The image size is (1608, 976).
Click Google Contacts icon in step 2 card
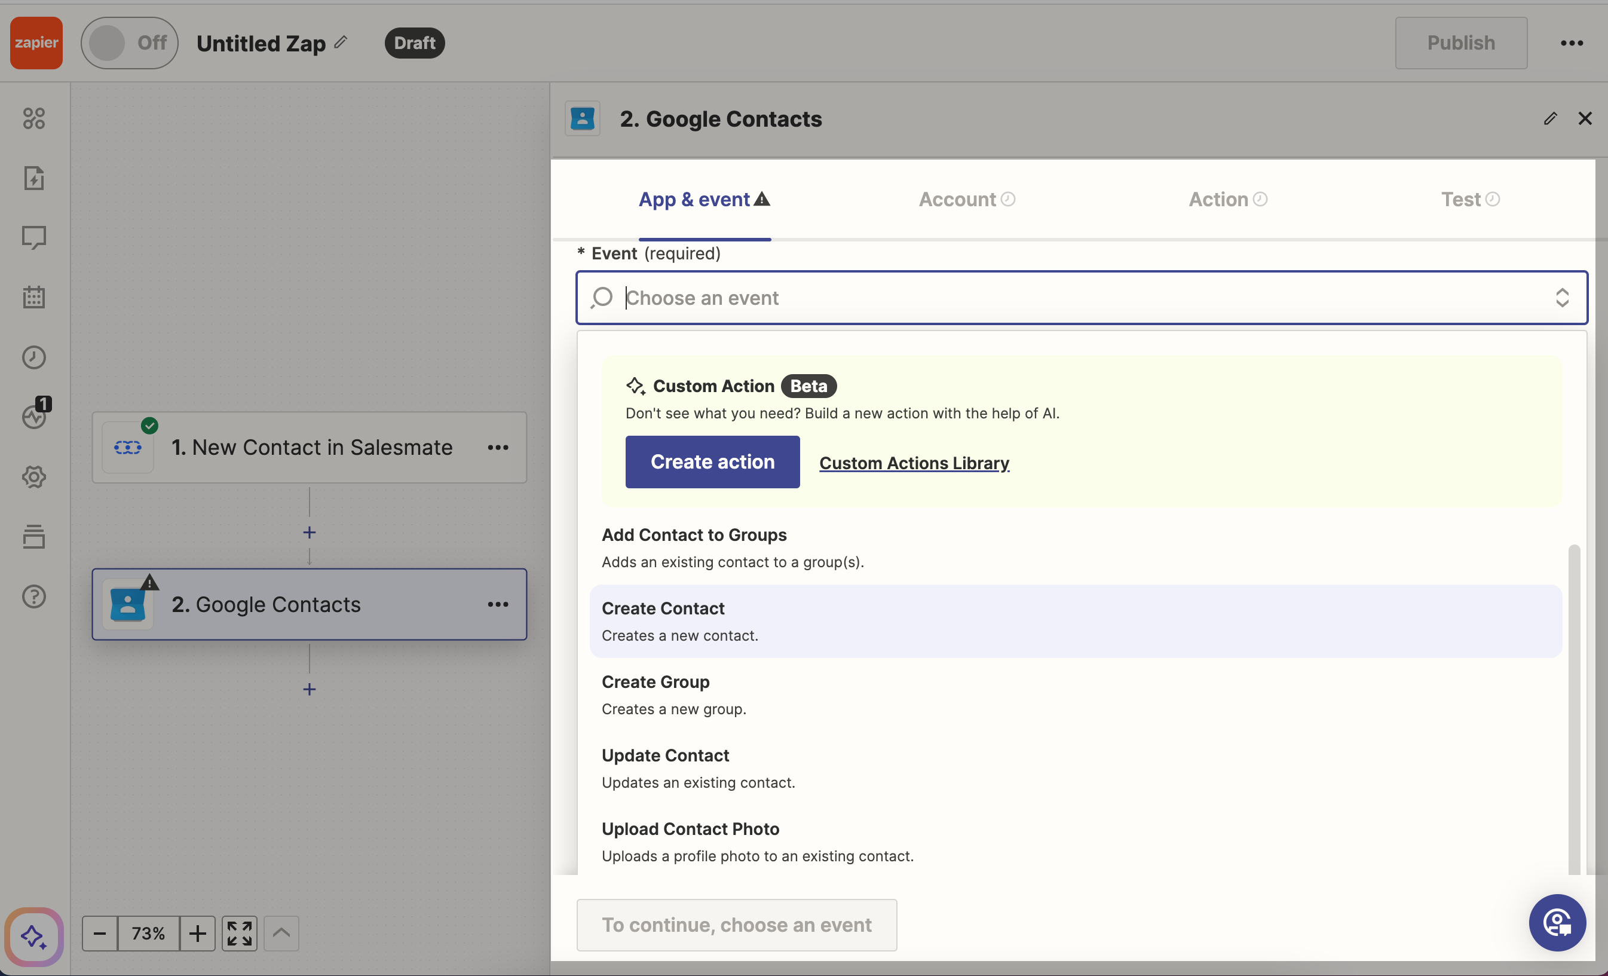[128, 604]
